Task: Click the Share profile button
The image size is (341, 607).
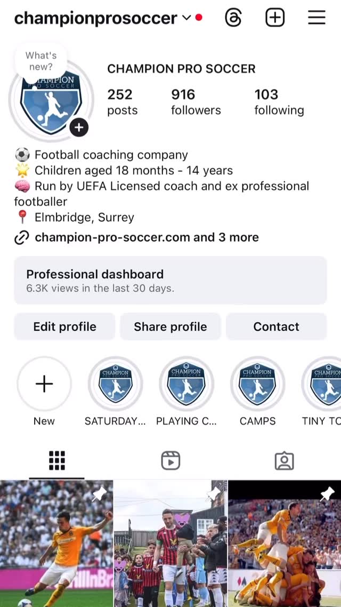Action: 170,326
